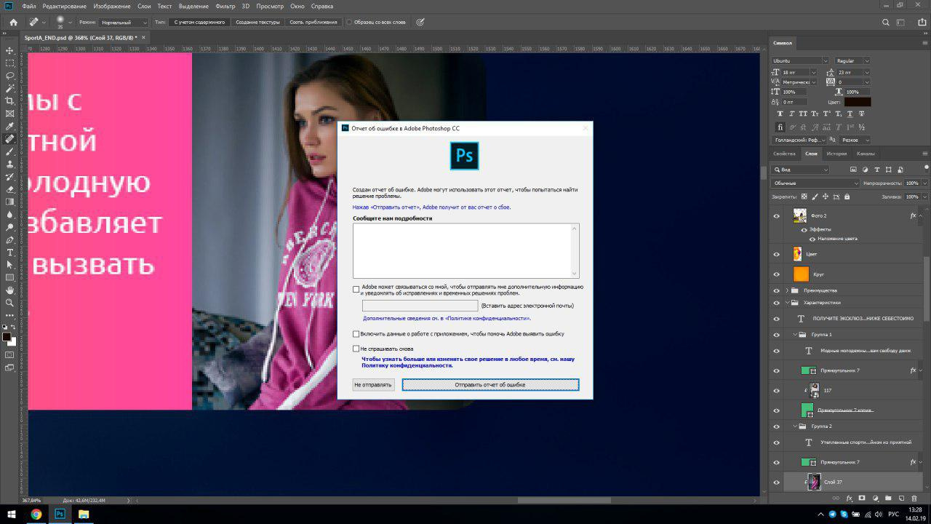Switch to the 'История' tab
The width and height of the screenshot is (931, 524).
point(836,154)
